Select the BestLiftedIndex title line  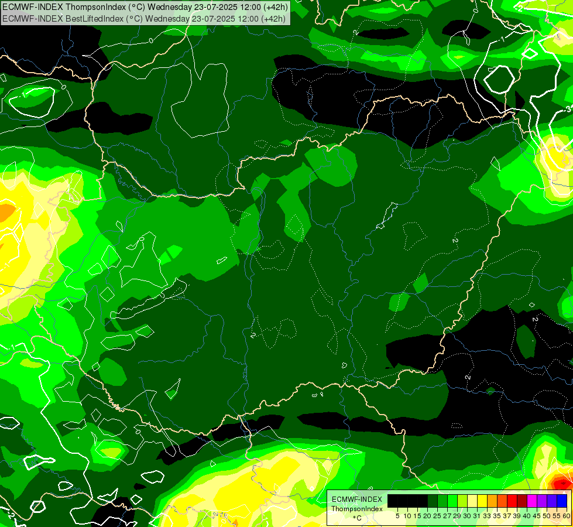[x=144, y=19]
